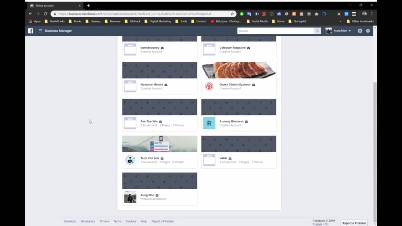Click the Facebook logo icon
This screenshot has height=226, width=402.
30,31
